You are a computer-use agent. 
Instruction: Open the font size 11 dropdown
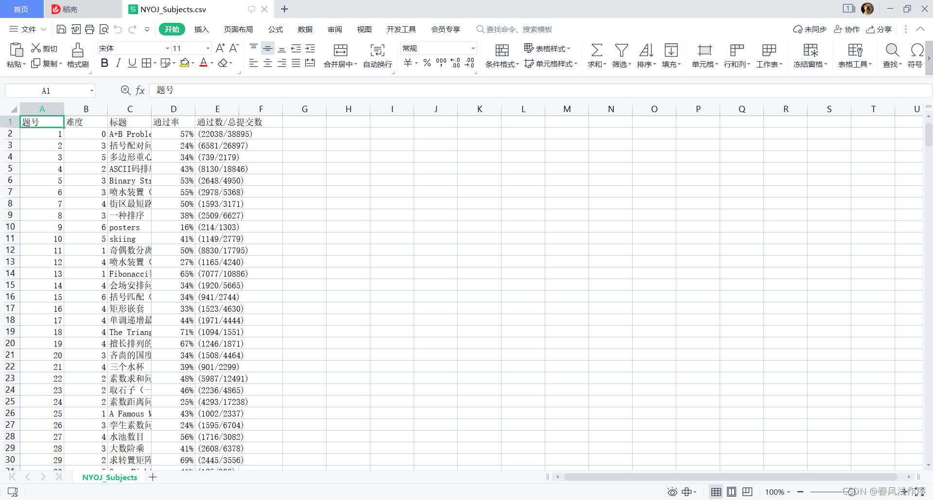click(208, 49)
